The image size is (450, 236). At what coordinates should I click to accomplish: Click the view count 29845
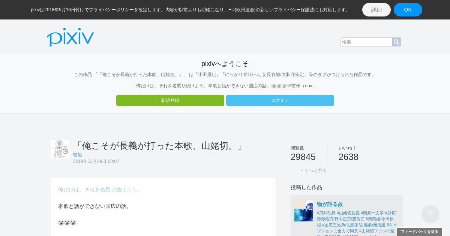[303, 157]
